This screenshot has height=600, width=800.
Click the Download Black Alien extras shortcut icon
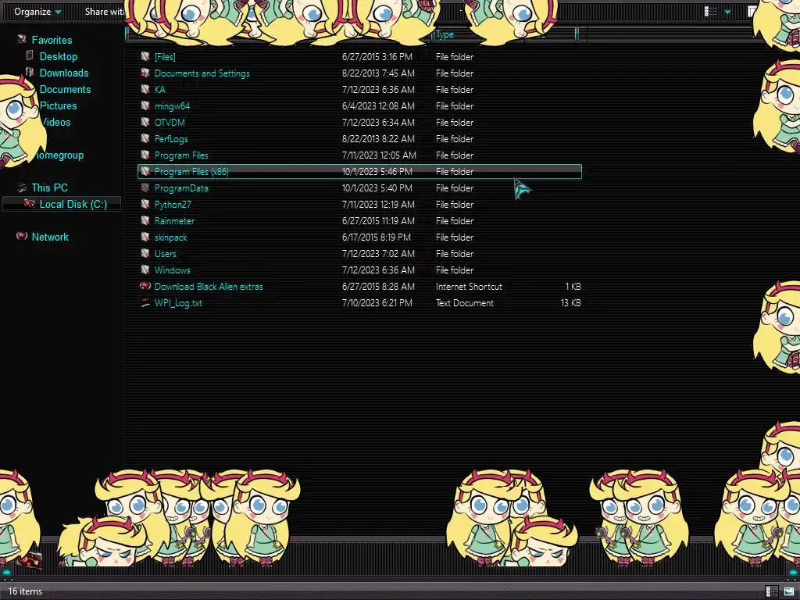click(145, 286)
